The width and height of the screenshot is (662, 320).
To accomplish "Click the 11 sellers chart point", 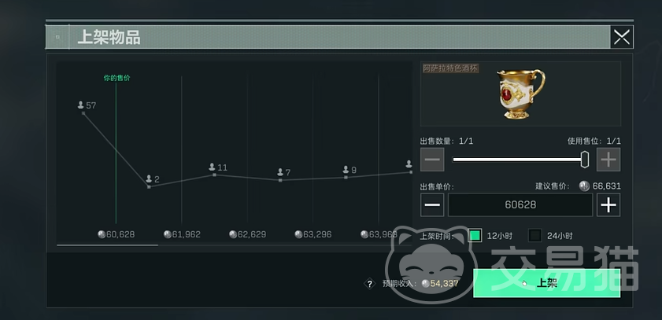I will pyautogui.click(x=214, y=175).
